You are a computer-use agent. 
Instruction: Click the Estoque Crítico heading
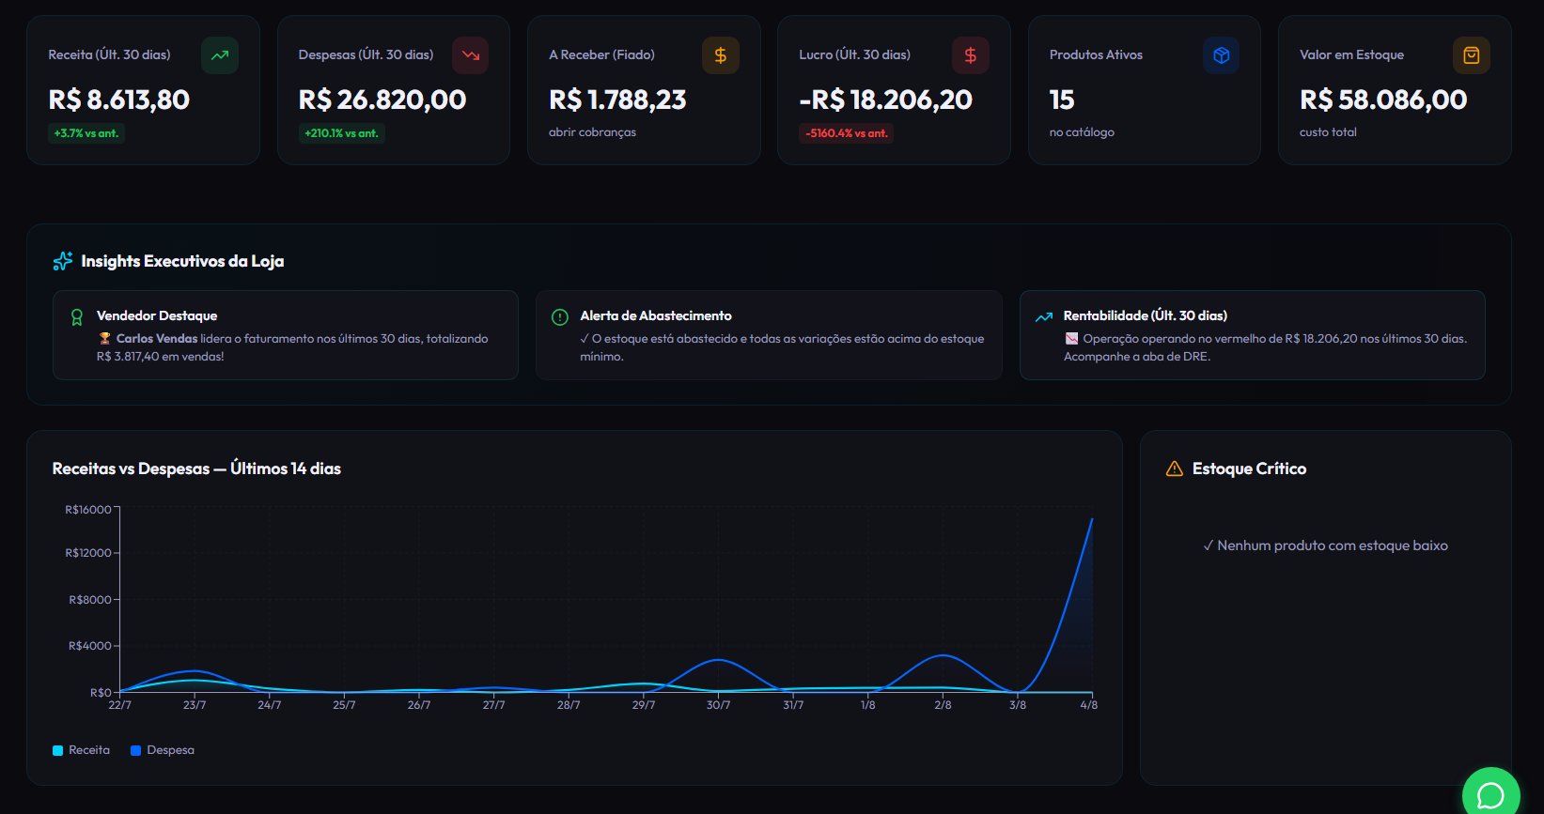1249,468
